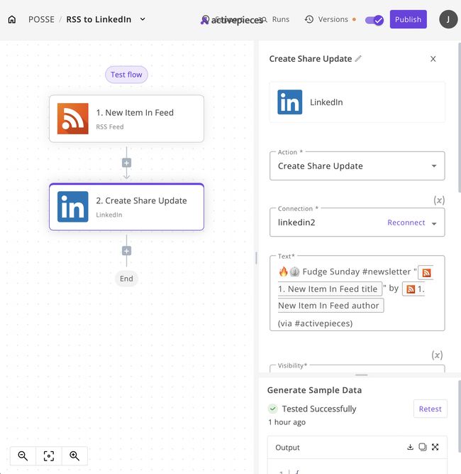Click into the Text input field
Screen dimensions: 461x474
(357, 293)
